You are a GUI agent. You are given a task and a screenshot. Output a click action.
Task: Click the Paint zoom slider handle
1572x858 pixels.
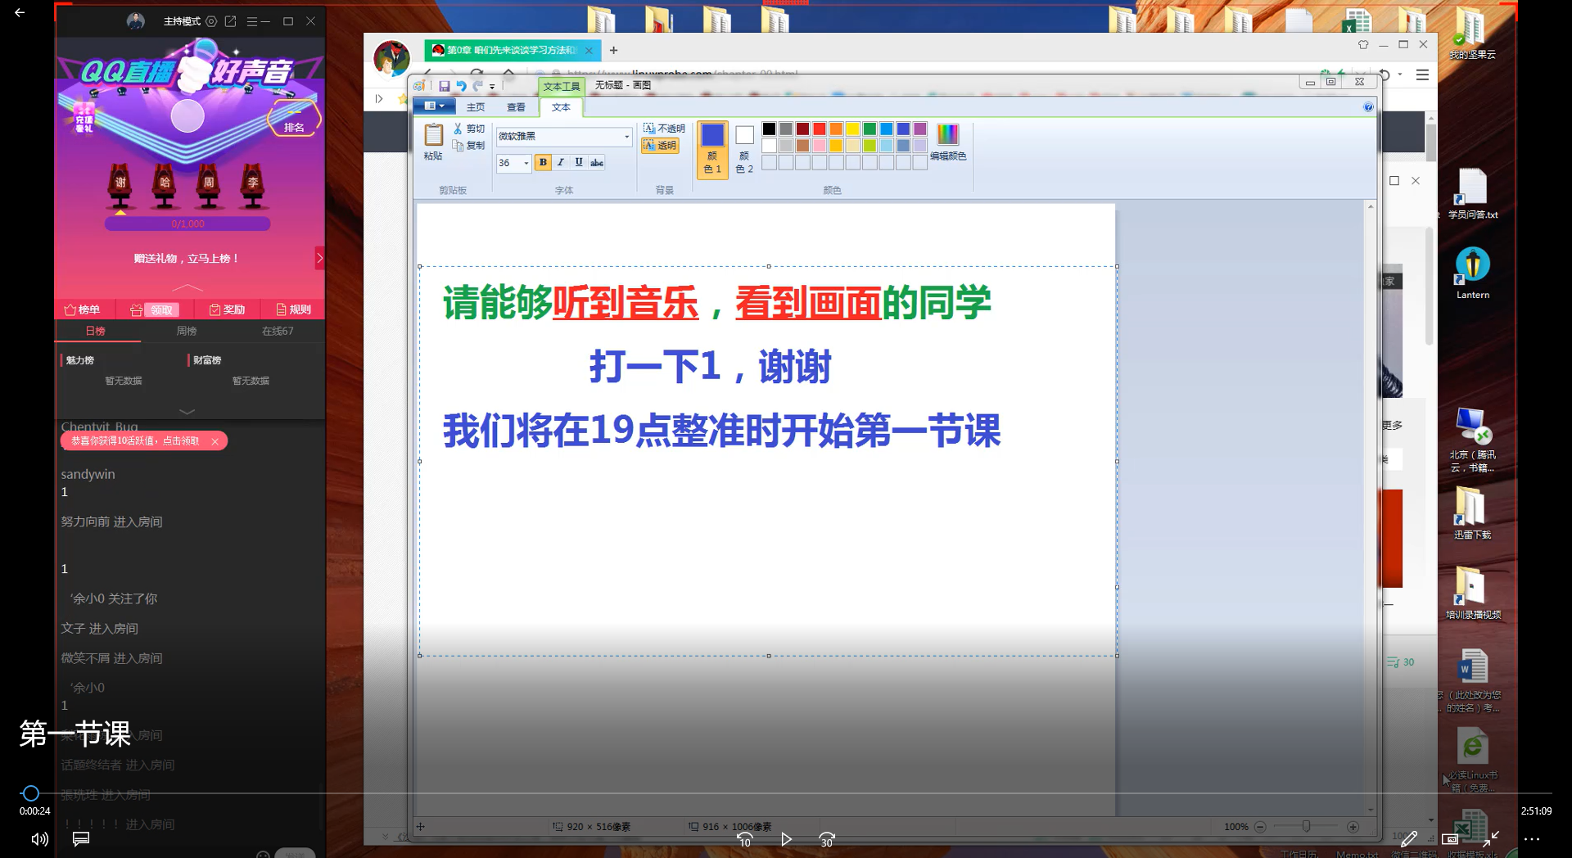(1306, 827)
